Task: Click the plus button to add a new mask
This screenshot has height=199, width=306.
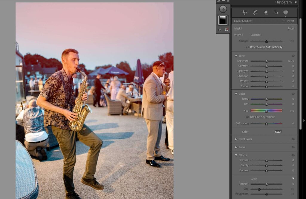Action: coord(223,9)
